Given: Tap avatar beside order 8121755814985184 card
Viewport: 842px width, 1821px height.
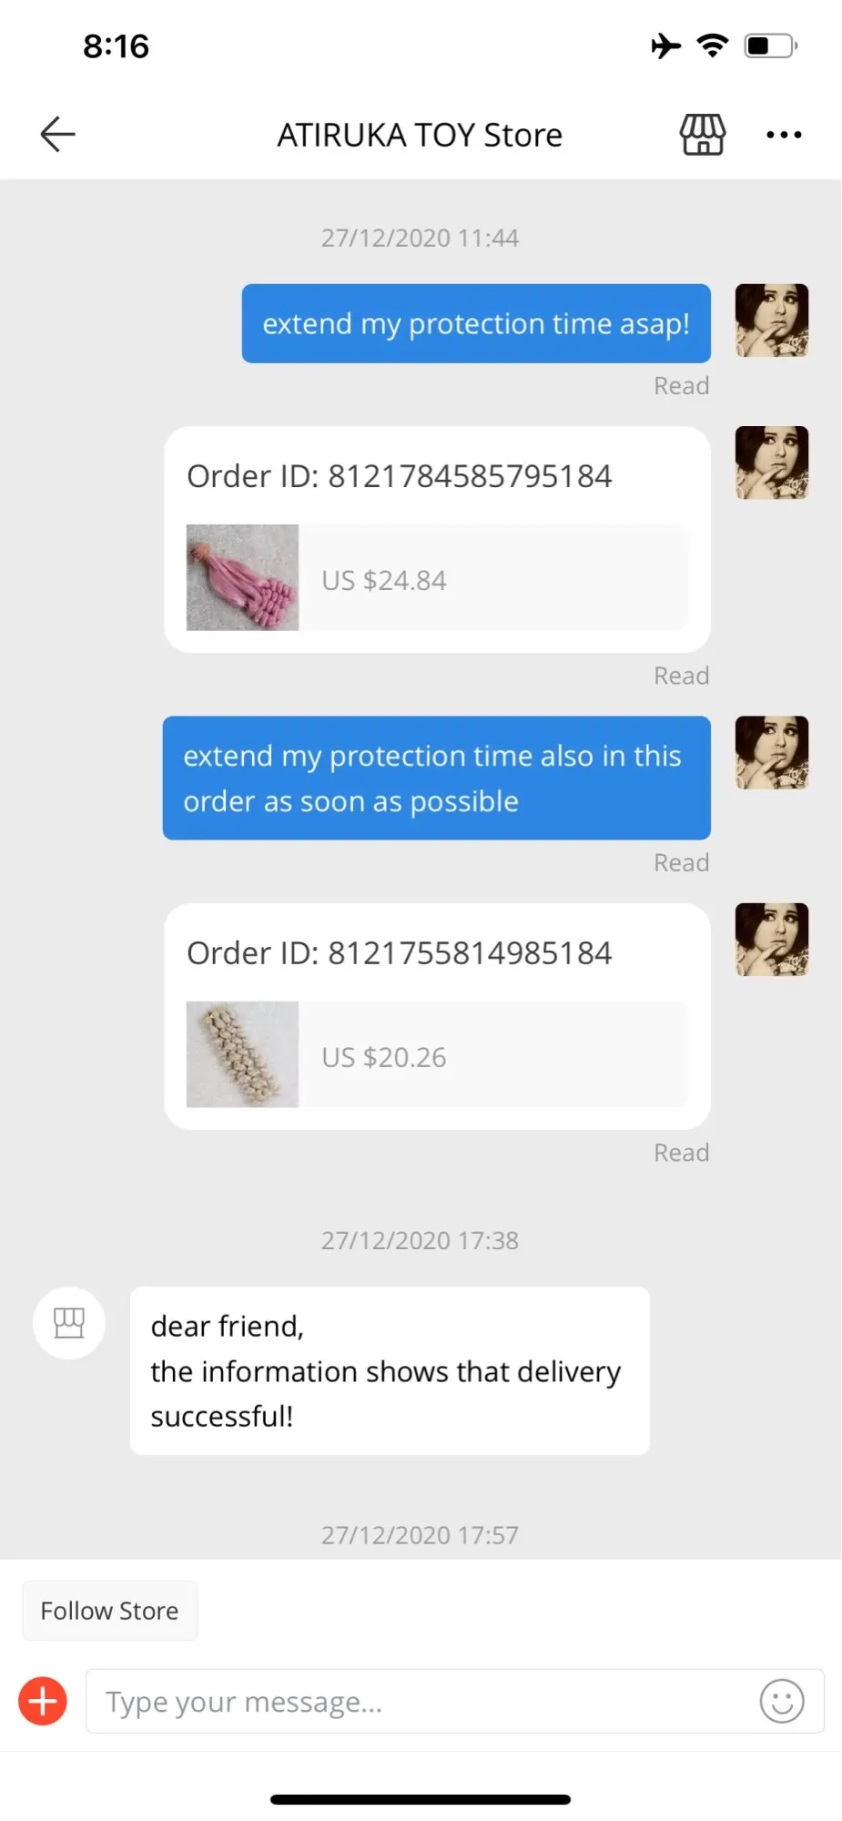Looking at the screenshot, I should [x=772, y=940].
